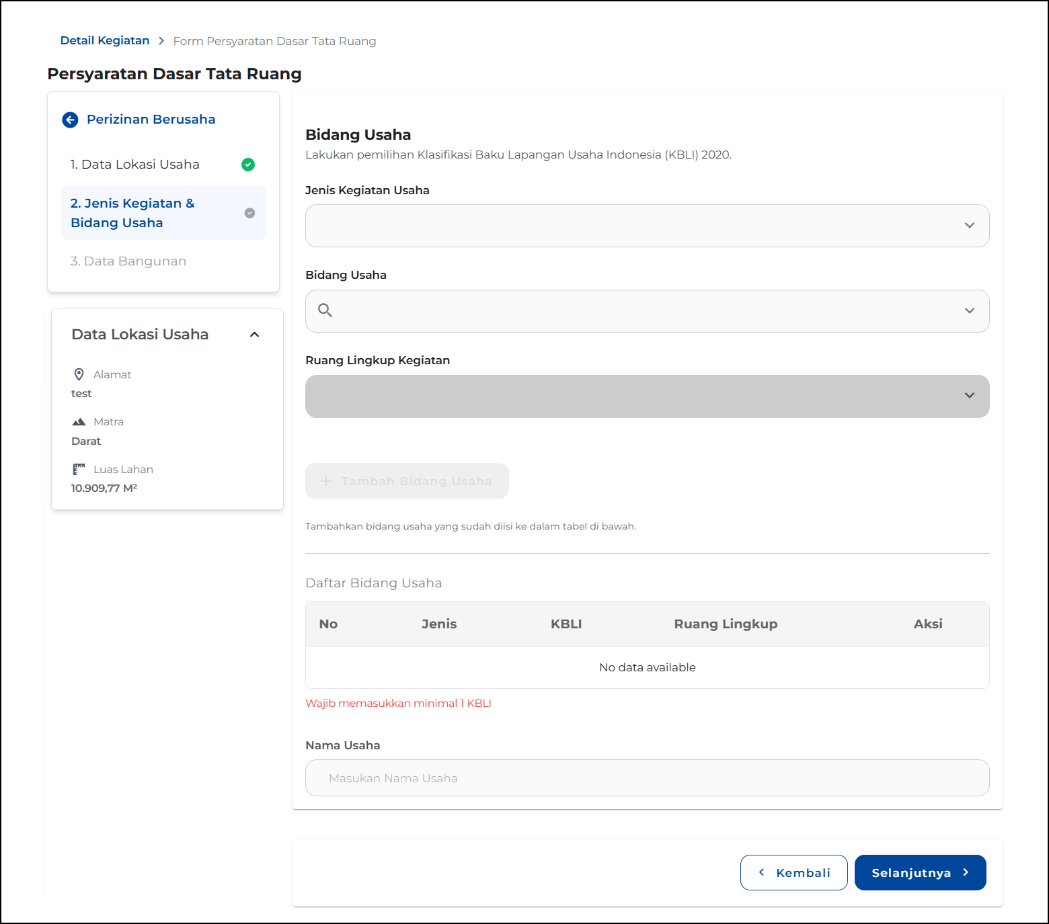Click the gray status check on Jenis Kegiatan step
Screen dimensions: 1049x924
249,213
